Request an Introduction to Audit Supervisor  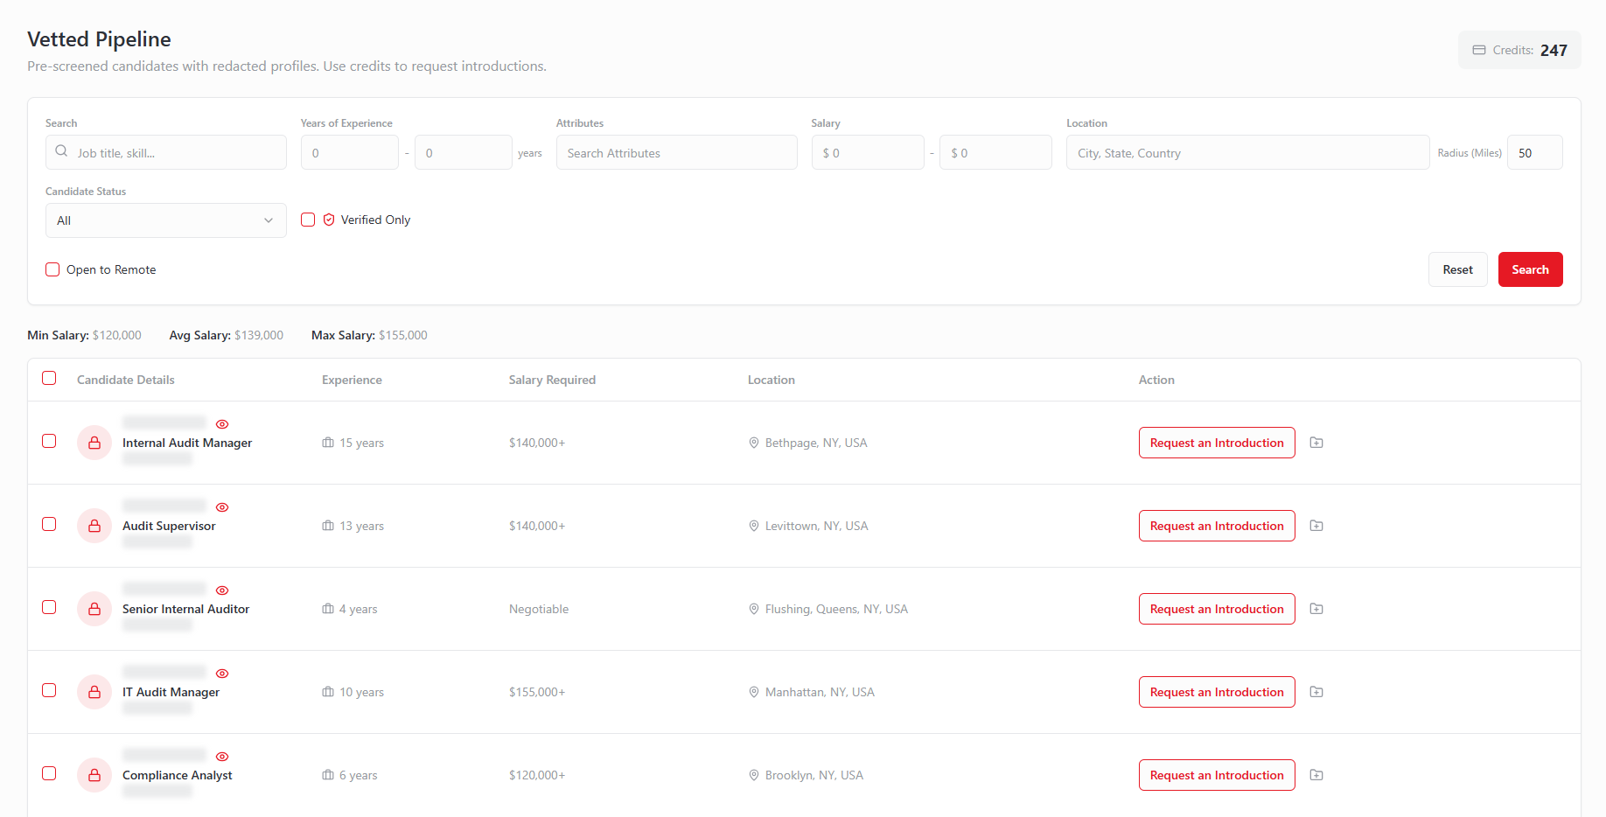pos(1216,526)
